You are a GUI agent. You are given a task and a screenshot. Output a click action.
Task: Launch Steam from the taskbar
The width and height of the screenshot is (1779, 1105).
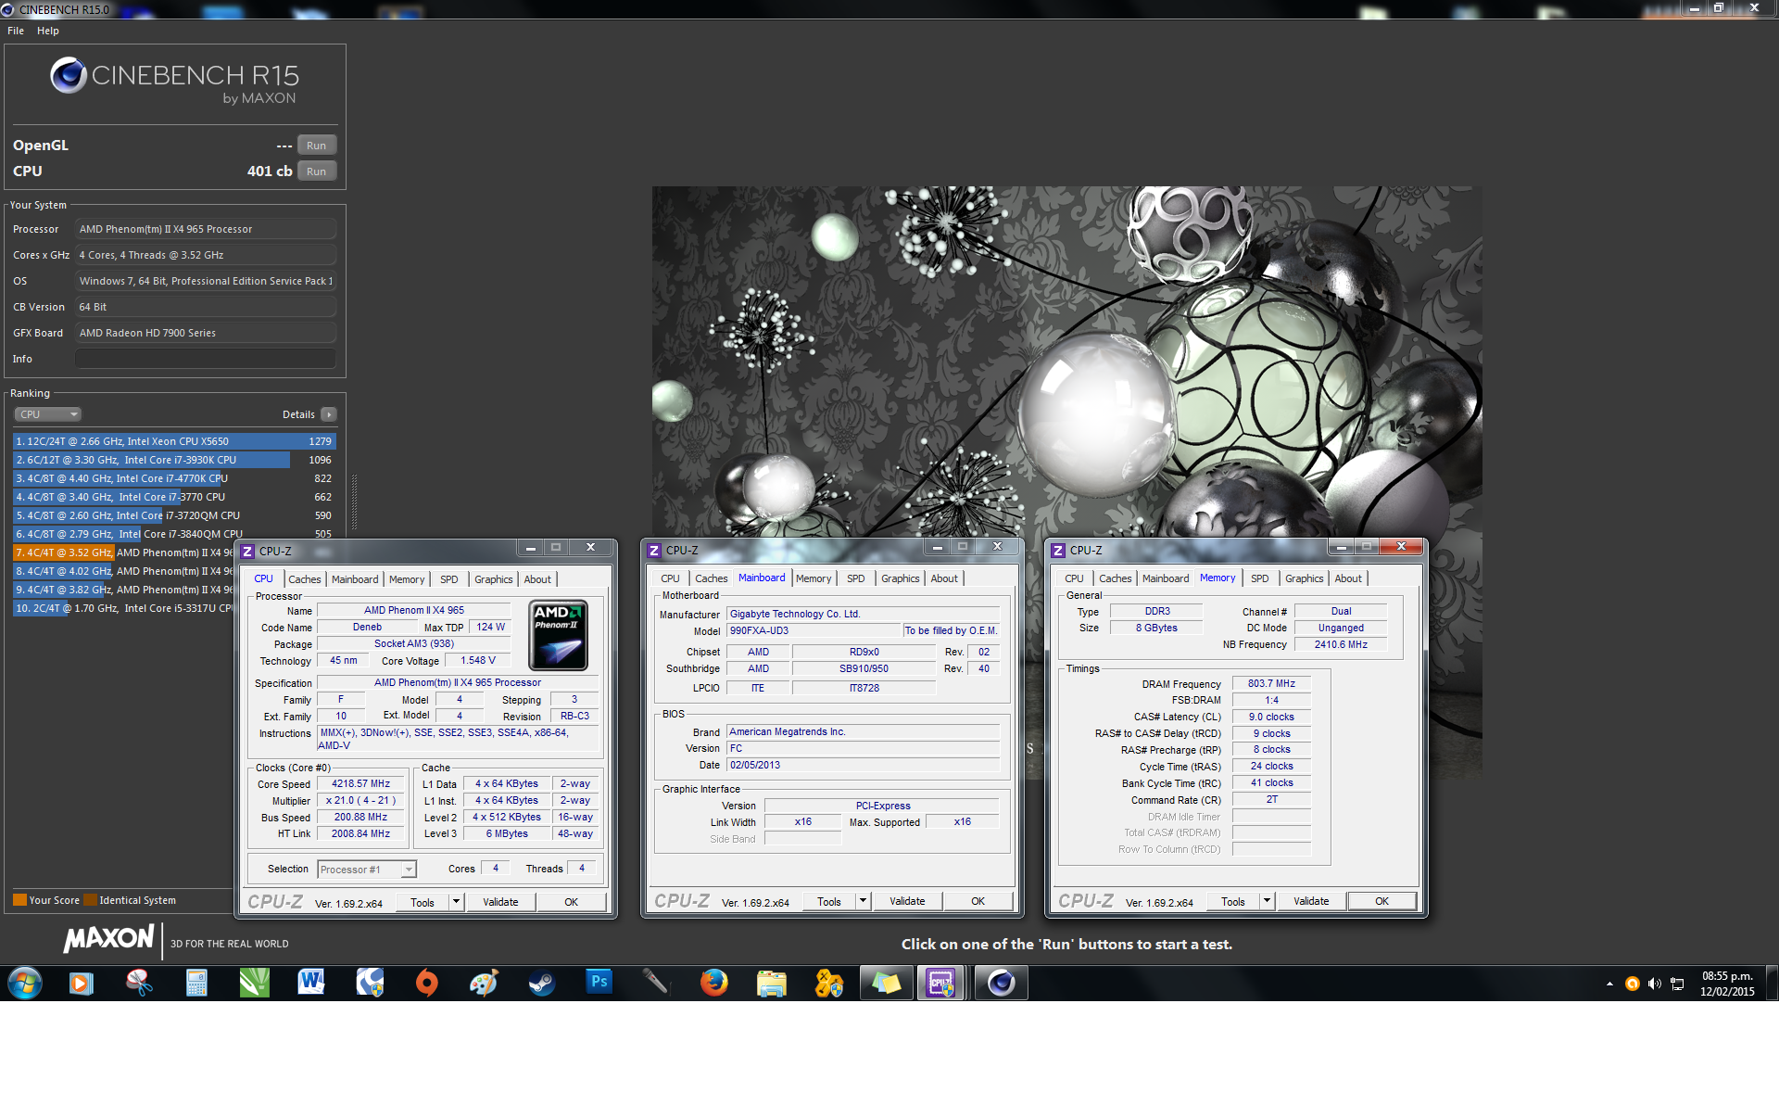[541, 983]
